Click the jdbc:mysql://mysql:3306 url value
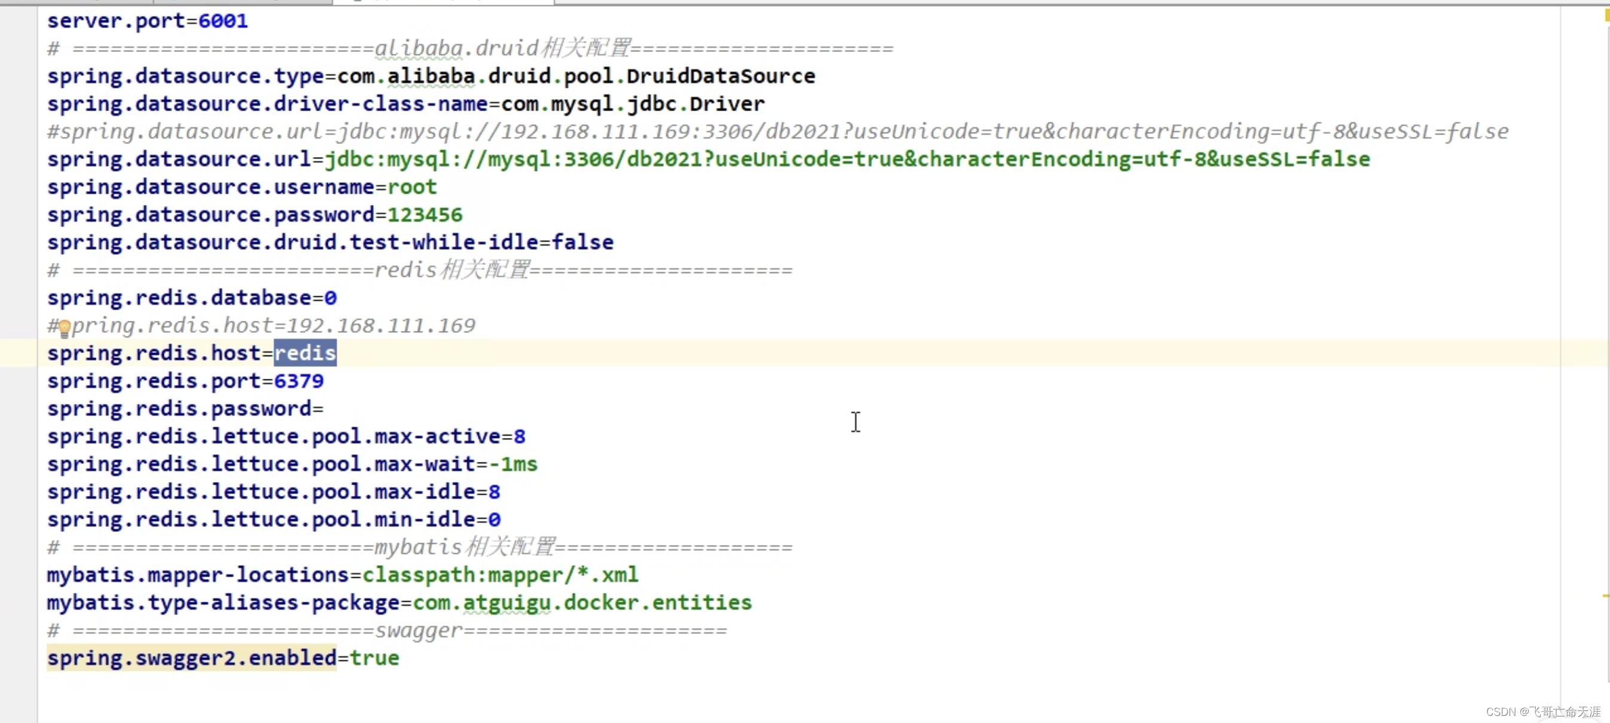This screenshot has height=723, width=1610. (847, 159)
